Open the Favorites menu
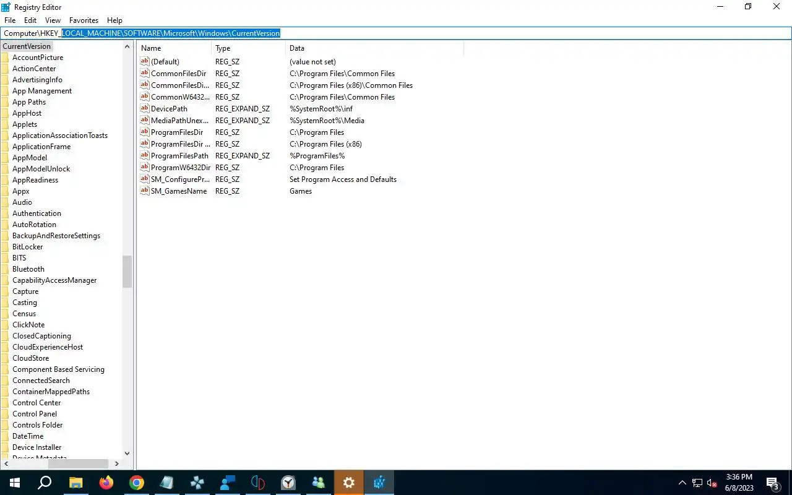This screenshot has width=792, height=495. (84, 20)
